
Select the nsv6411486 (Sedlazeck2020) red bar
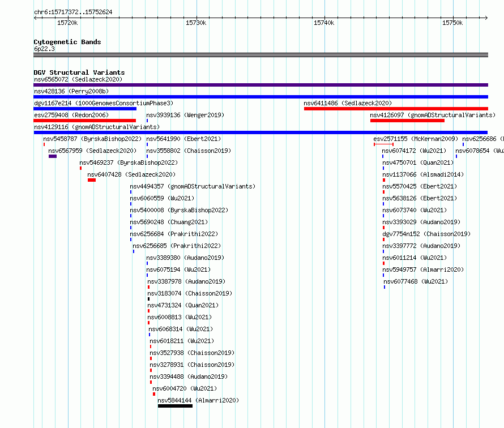[x=396, y=109]
